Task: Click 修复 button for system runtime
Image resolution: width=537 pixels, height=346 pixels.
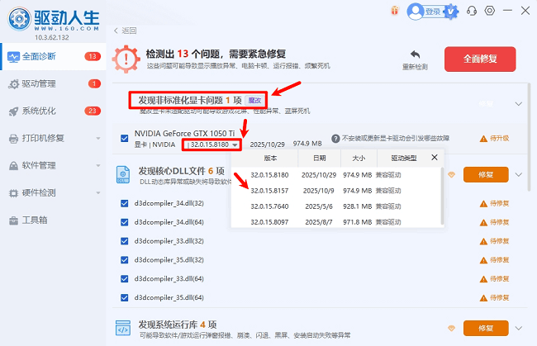Action: click(486, 329)
